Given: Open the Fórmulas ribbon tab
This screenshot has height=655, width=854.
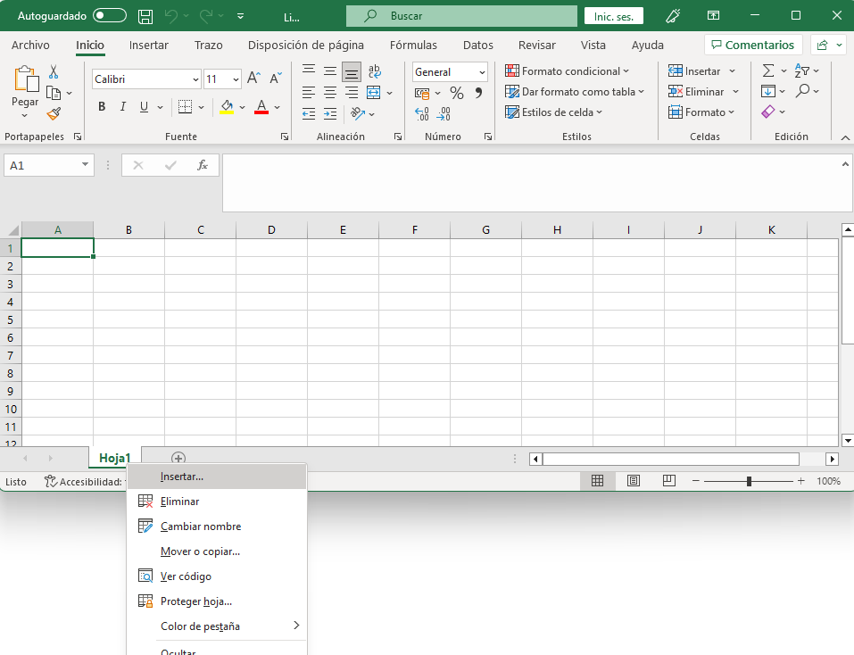Looking at the screenshot, I should pos(413,46).
